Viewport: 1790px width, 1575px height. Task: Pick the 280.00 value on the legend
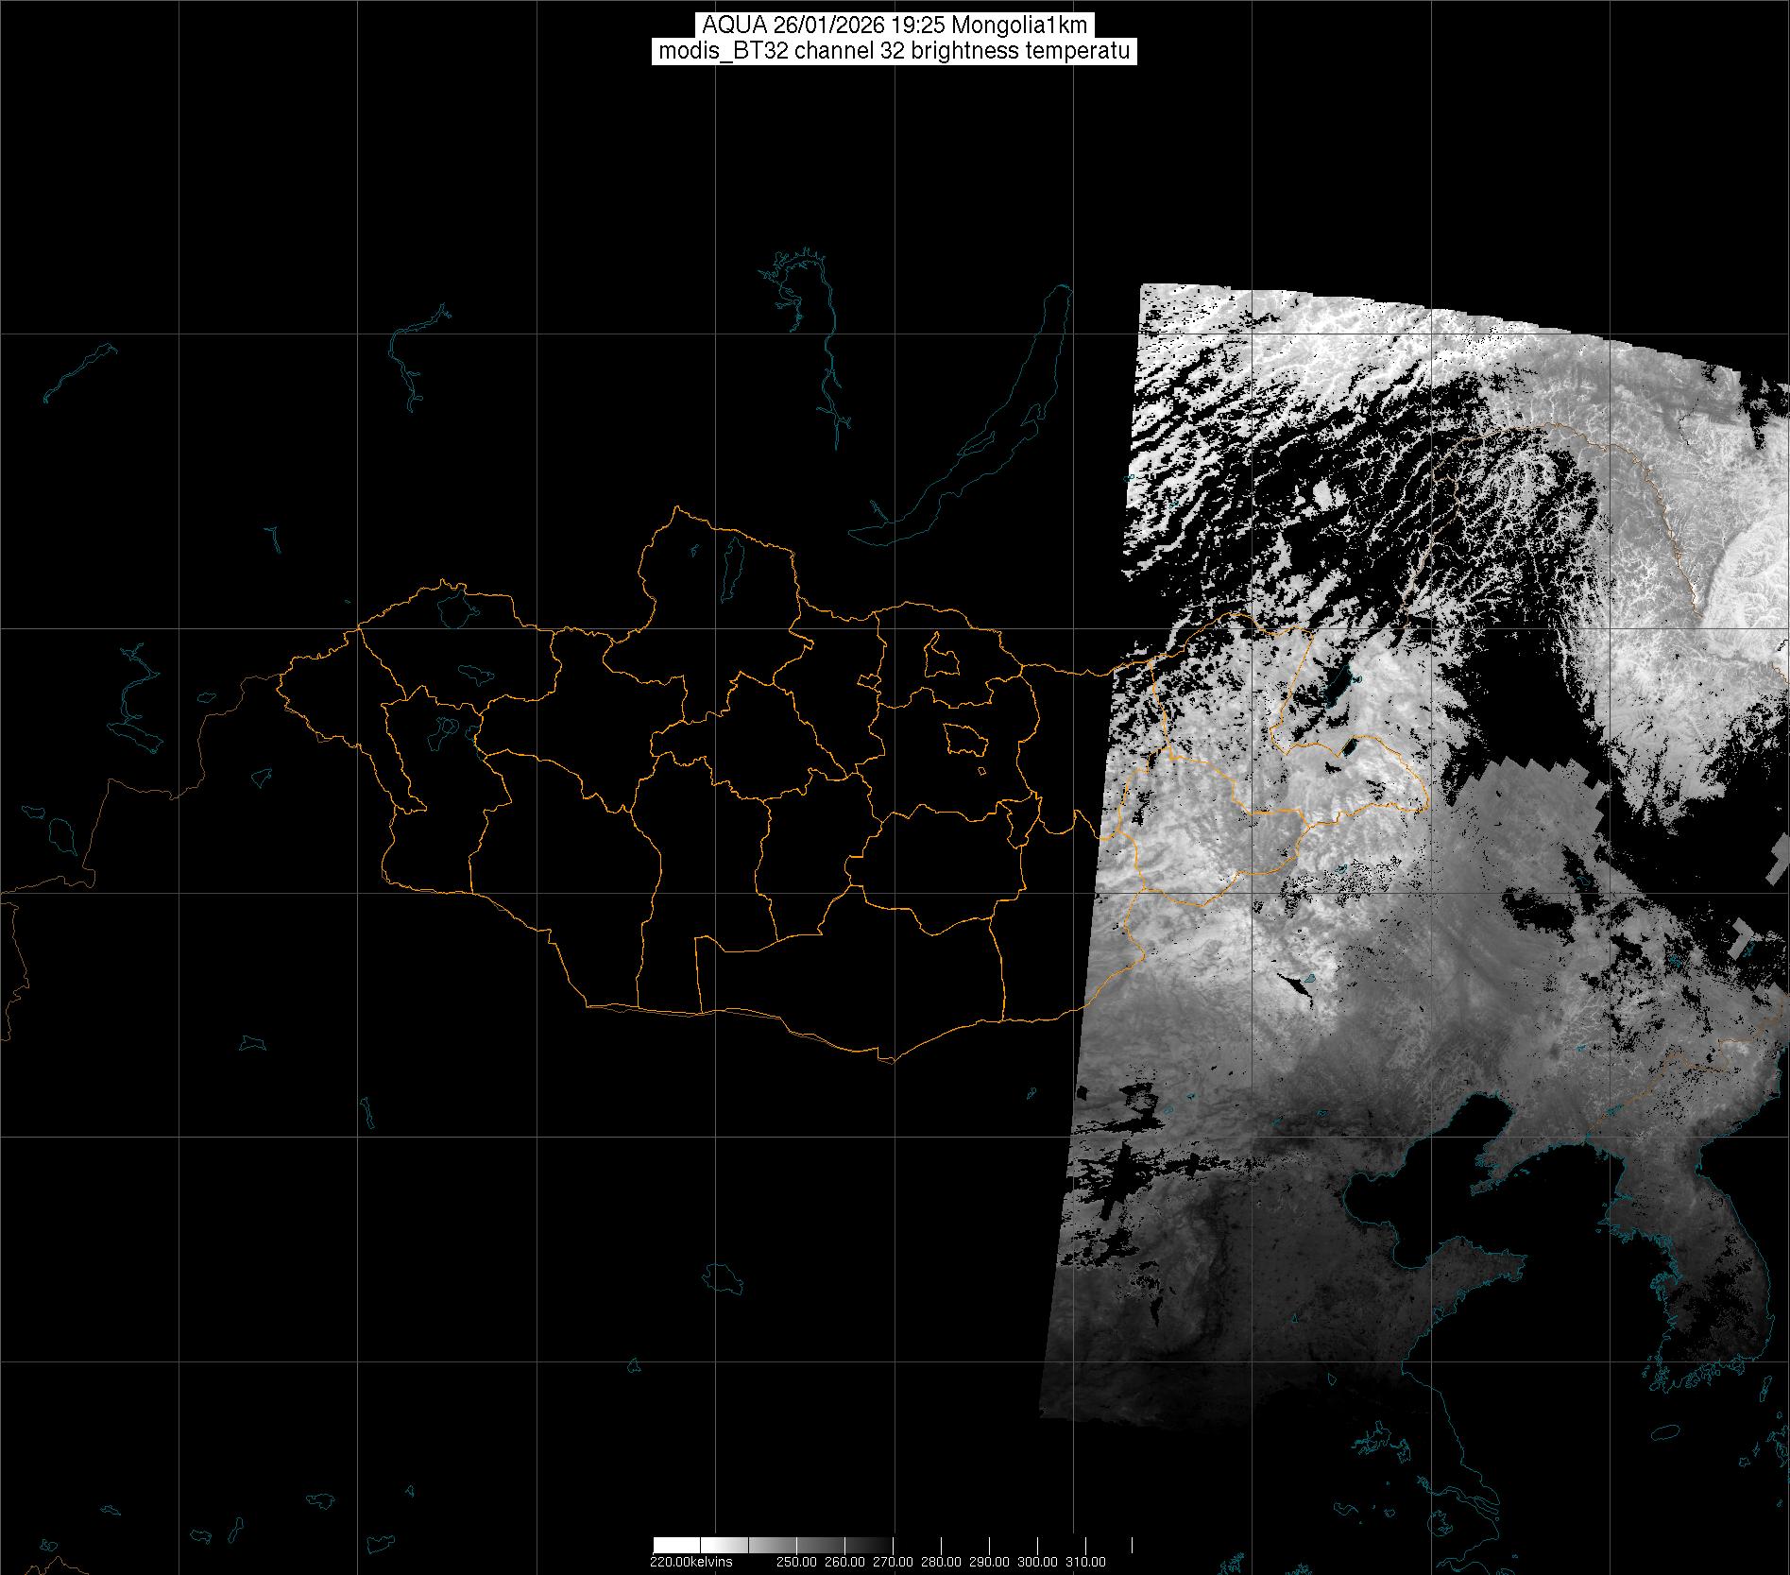point(941,1561)
